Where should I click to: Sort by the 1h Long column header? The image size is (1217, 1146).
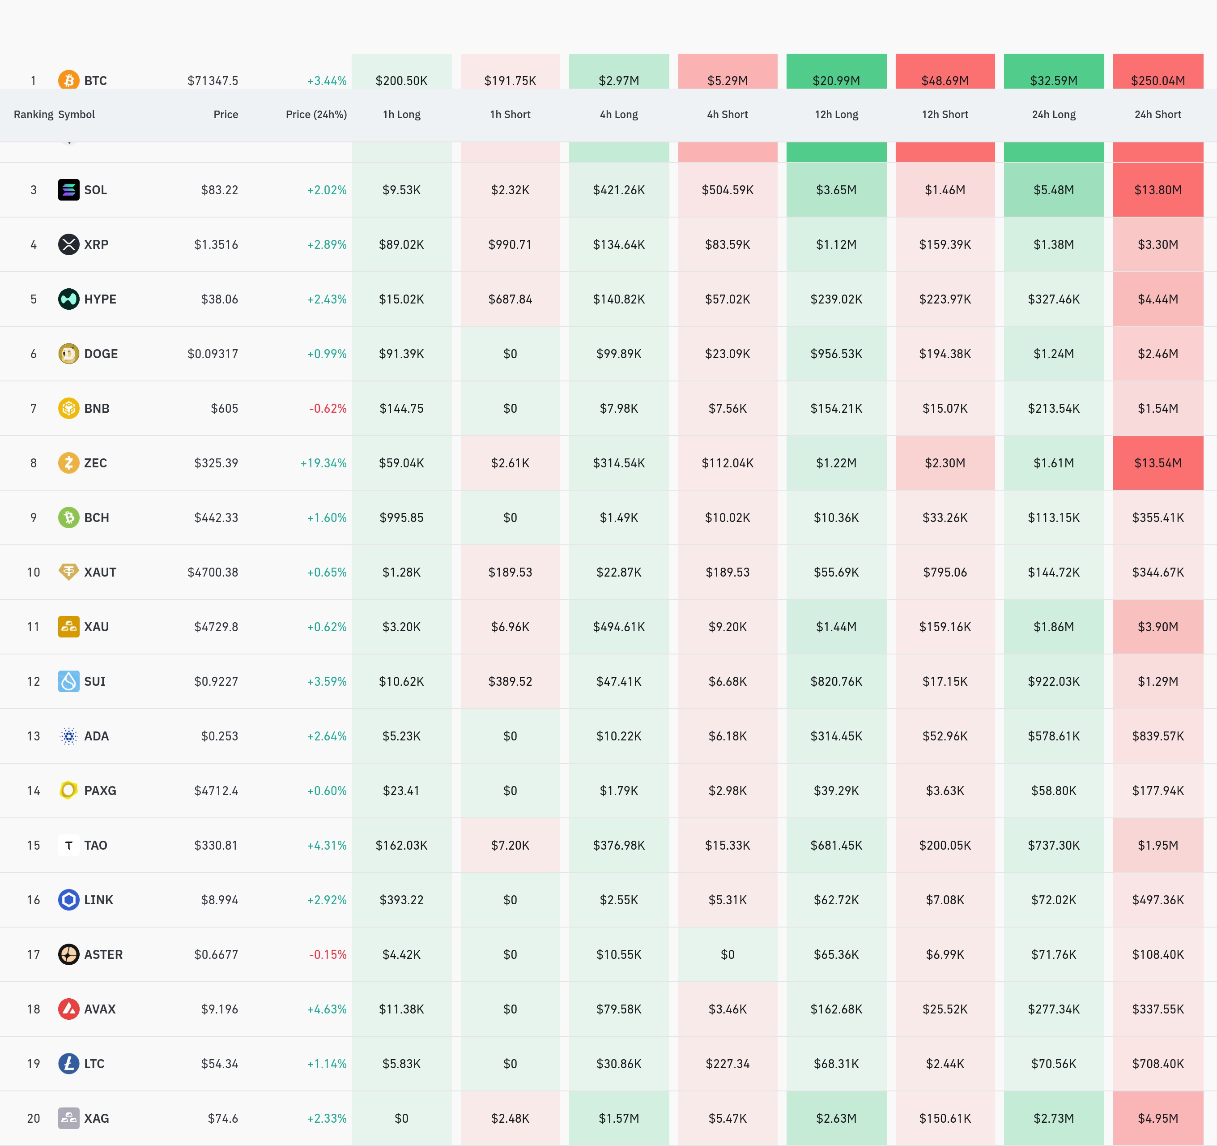(x=401, y=115)
